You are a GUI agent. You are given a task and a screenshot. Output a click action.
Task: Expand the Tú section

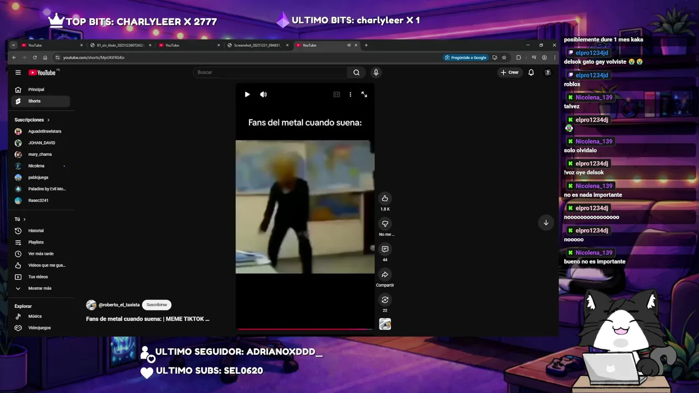point(20,219)
